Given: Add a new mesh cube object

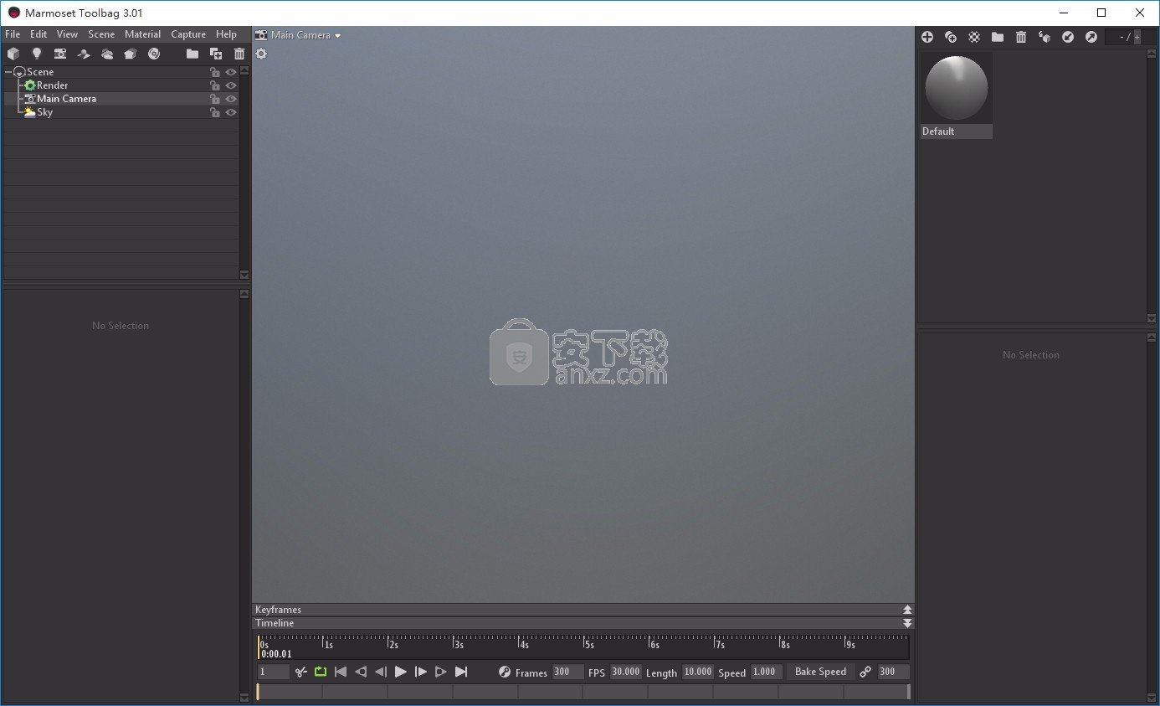Looking at the screenshot, I should [13, 54].
